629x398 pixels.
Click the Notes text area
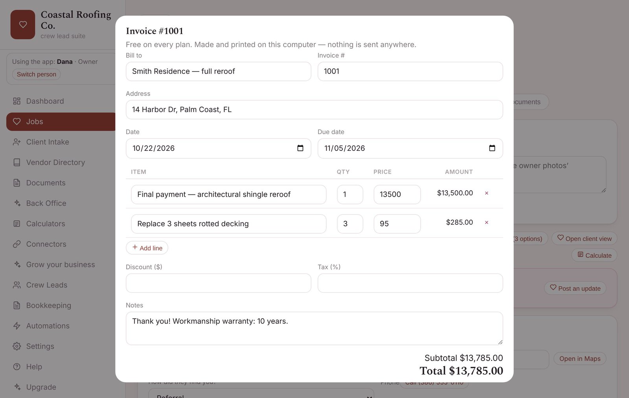[314, 328]
